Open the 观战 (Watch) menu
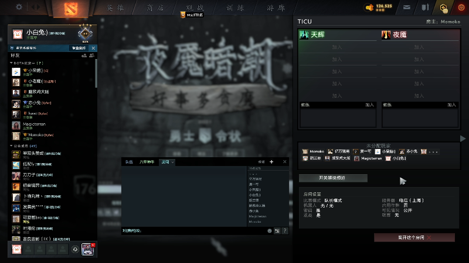This screenshot has width=469, height=263. (195, 8)
